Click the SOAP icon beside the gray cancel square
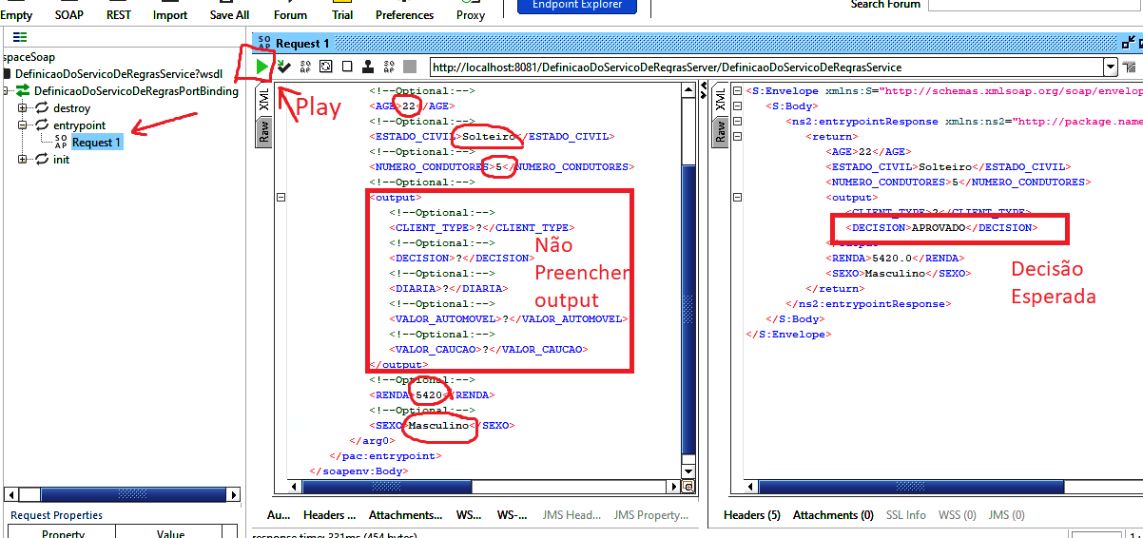 pos(389,67)
